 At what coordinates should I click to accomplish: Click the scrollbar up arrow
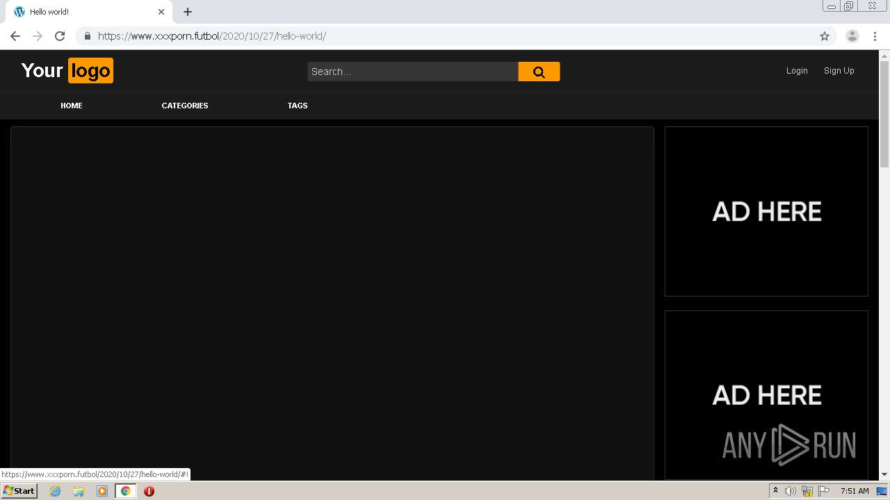tap(884, 56)
